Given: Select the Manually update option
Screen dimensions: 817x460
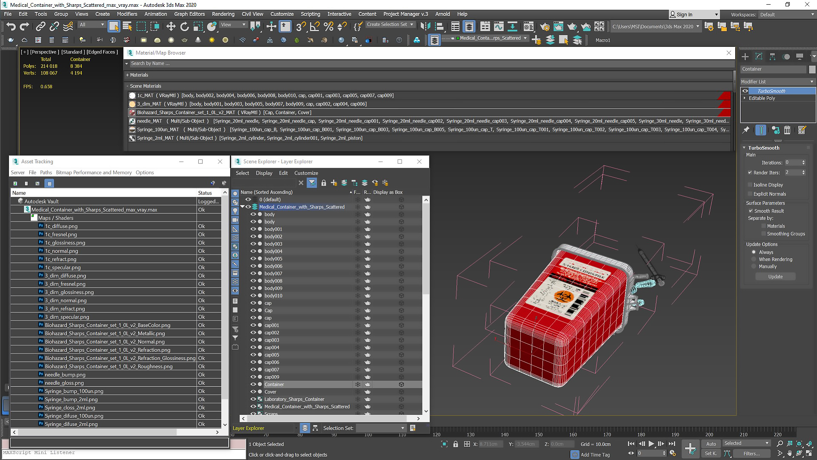Looking at the screenshot, I should (x=754, y=267).
